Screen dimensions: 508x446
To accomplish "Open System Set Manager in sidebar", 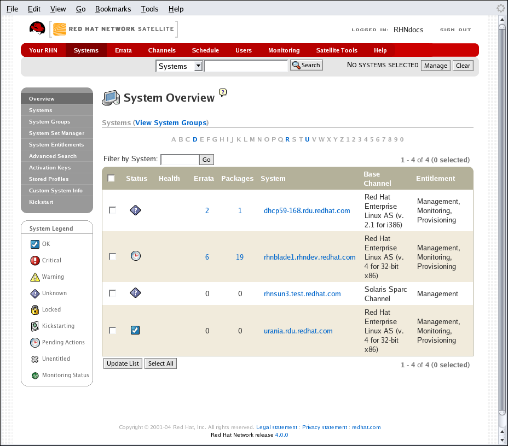I will tap(57, 133).
